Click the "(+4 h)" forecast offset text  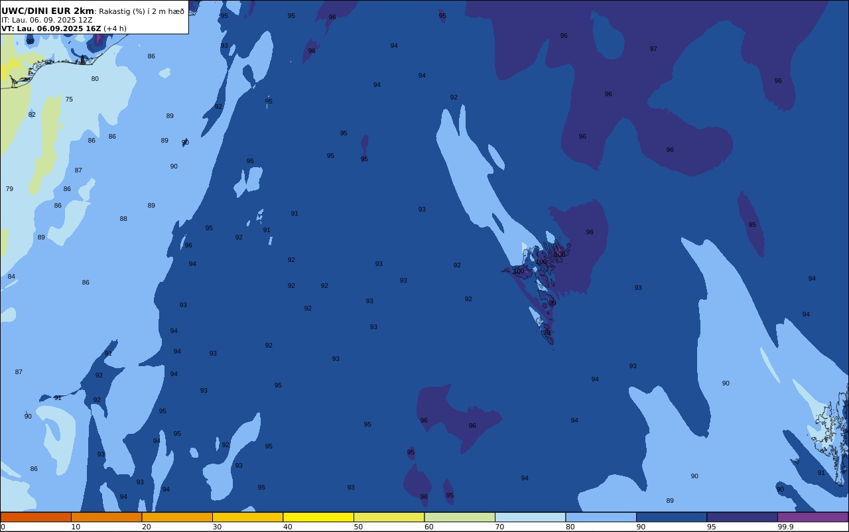[115, 29]
